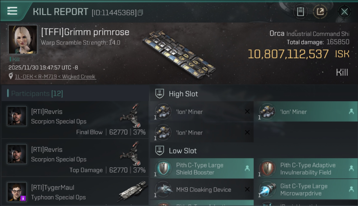Click the Typhoon Special Ops ship icon
This screenshot has width=358, height=206.
point(133,191)
